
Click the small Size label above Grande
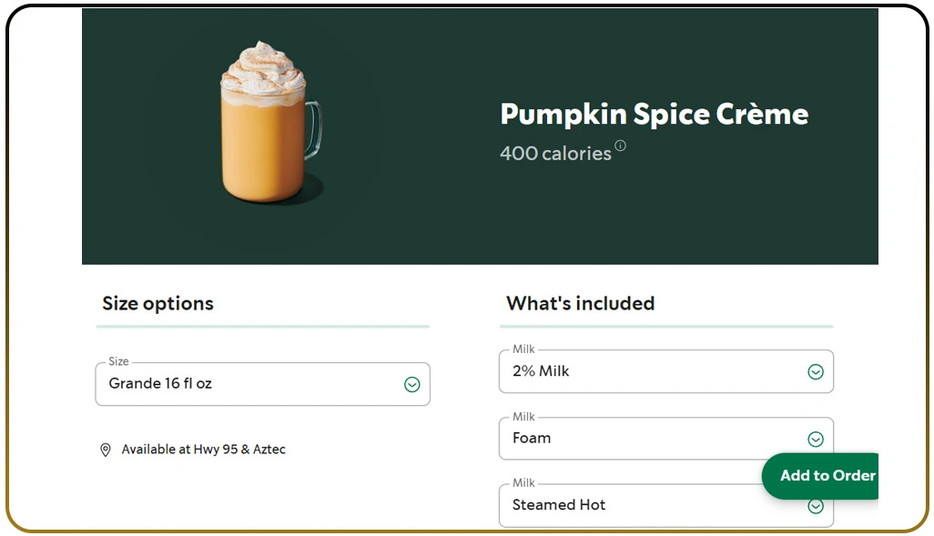(118, 361)
